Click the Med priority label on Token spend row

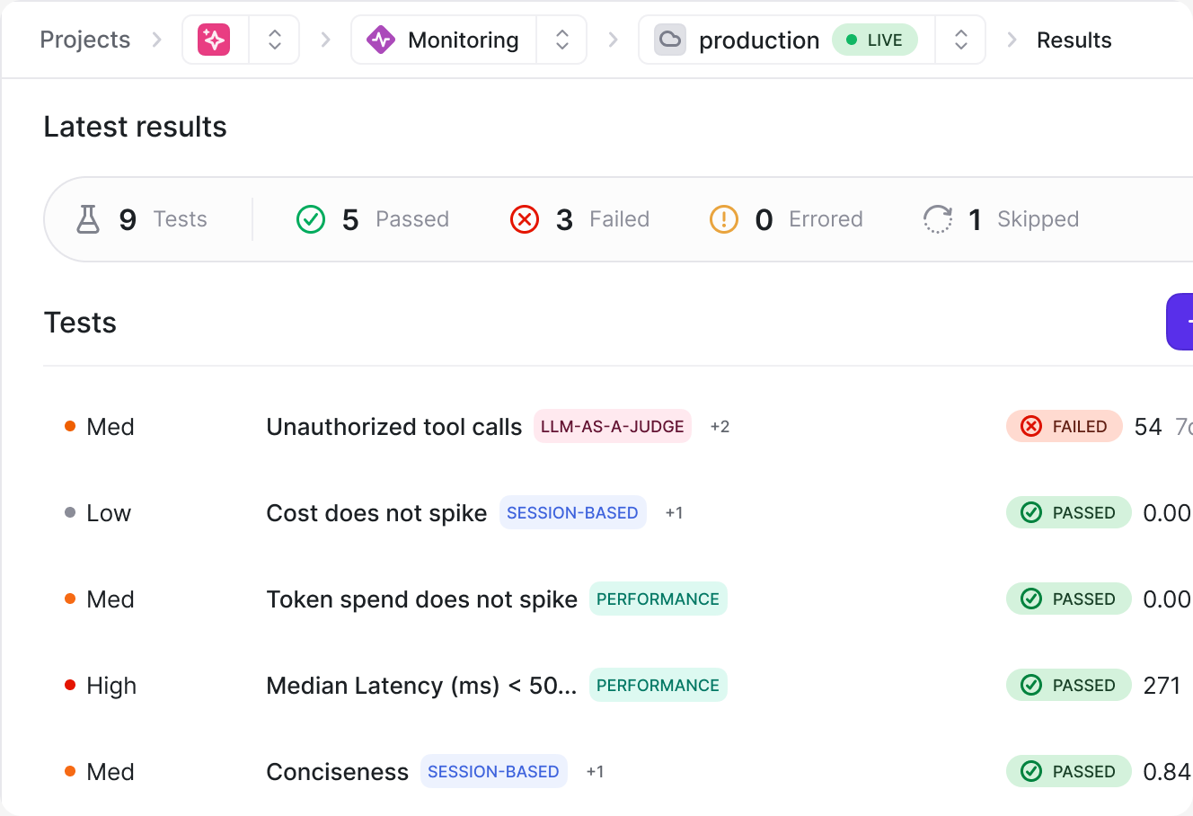[110, 599]
